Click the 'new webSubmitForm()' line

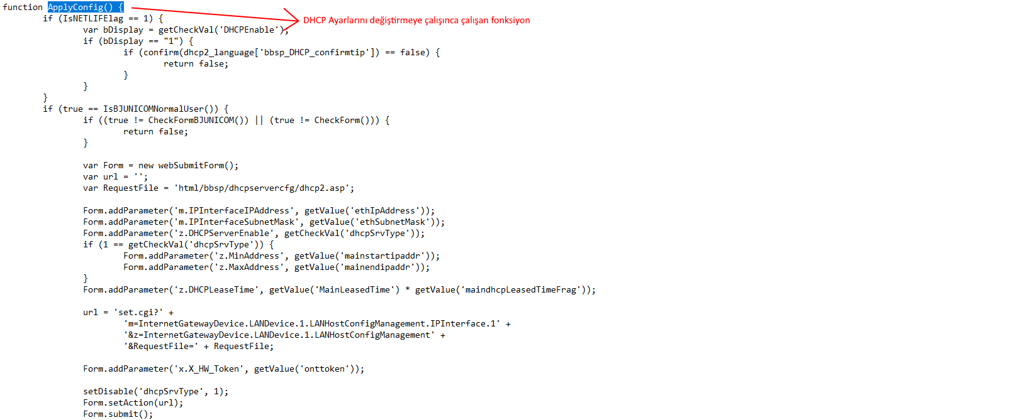tap(161, 165)
